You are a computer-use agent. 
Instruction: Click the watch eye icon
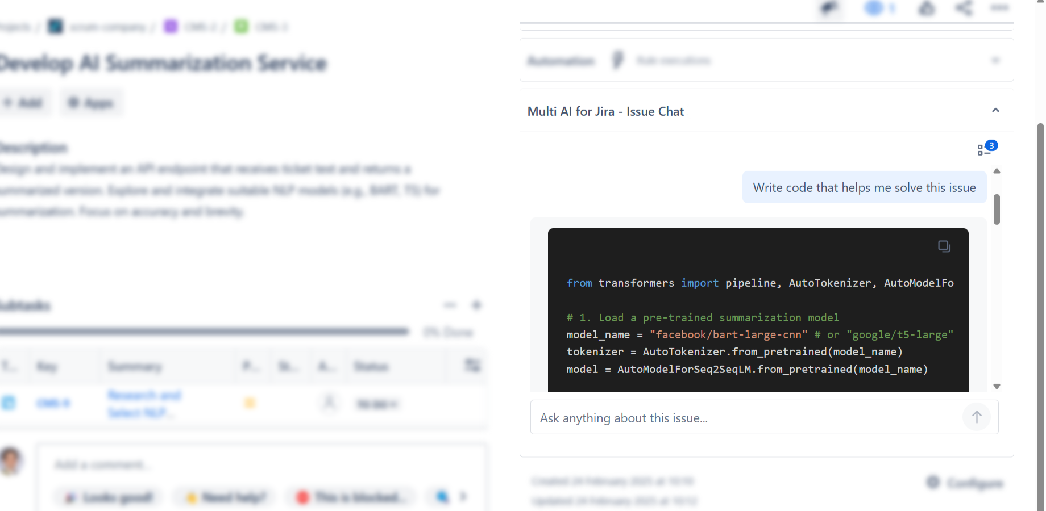[875, 9]
